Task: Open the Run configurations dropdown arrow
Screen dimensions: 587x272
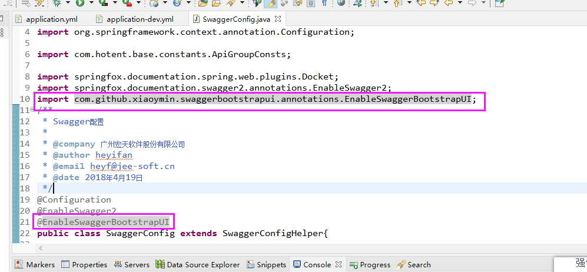Action: [91, 2]
